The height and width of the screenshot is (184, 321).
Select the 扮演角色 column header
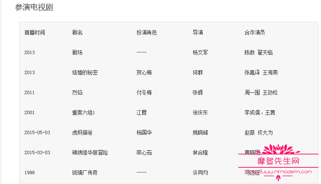[x=146, y=32]
